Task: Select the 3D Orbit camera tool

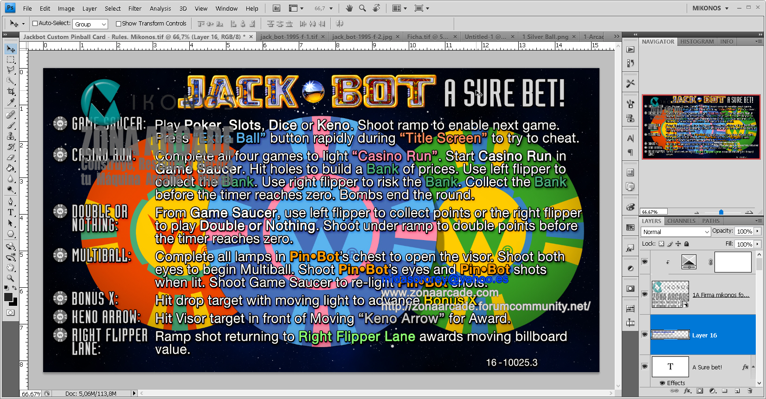Action: pos(11,257)
